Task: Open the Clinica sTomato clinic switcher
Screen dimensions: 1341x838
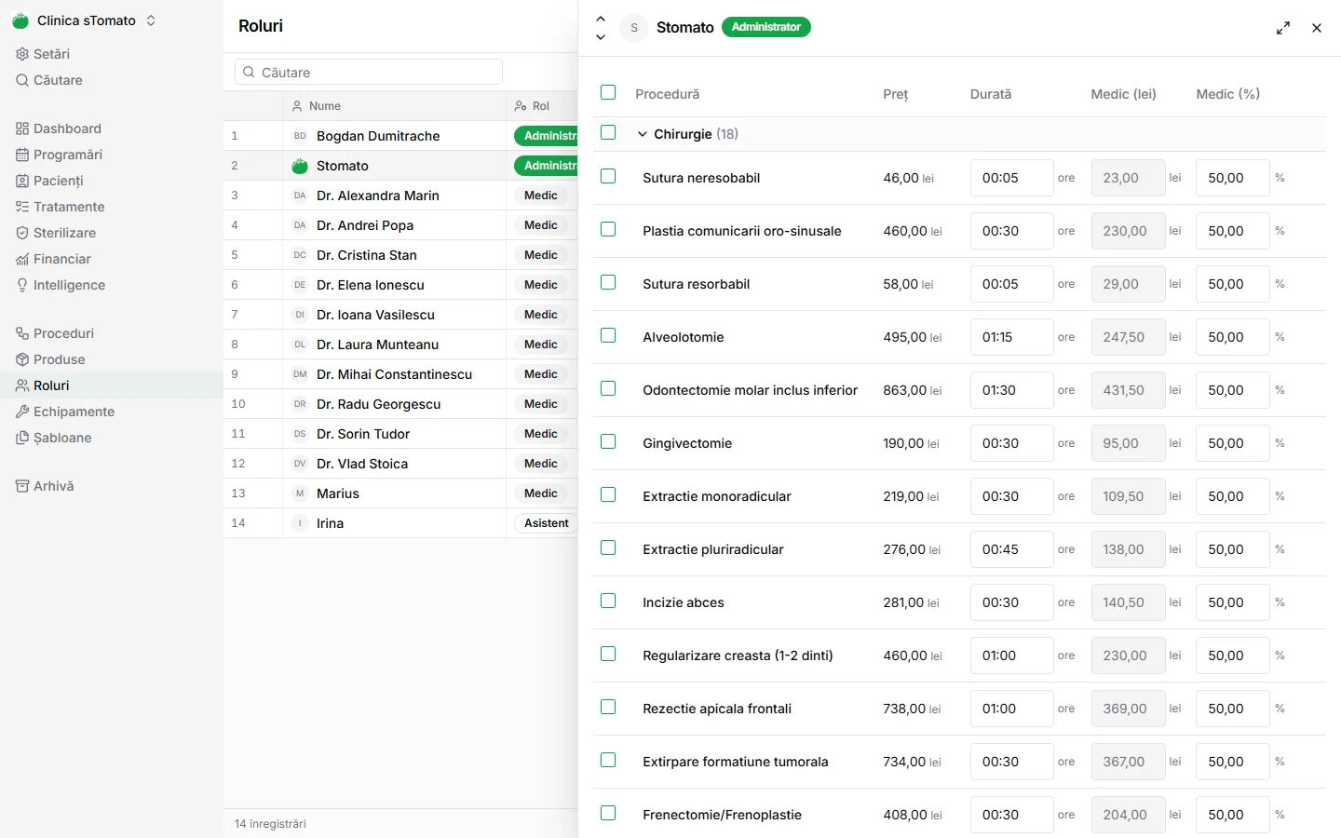Action: point(85,20)
